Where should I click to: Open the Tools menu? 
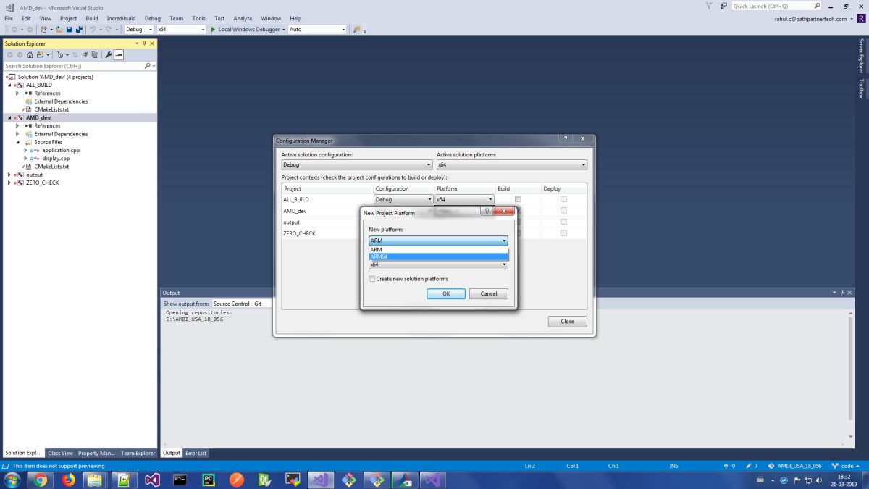(x=199, y=18)
